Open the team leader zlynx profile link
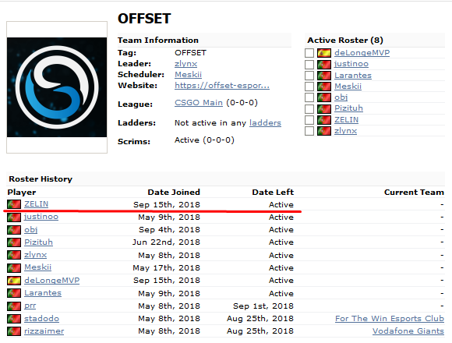 (x=186, y=64)
